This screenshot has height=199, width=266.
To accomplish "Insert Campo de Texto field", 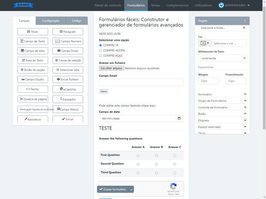I will pyautogui.click(x=32, y=41).
